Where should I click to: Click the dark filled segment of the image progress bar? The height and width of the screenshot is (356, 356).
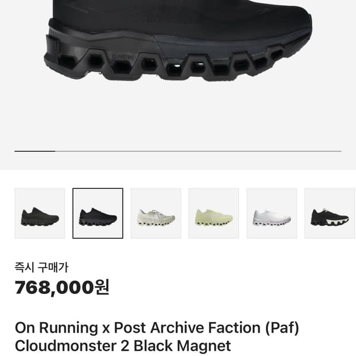click(x=34, y=151)
